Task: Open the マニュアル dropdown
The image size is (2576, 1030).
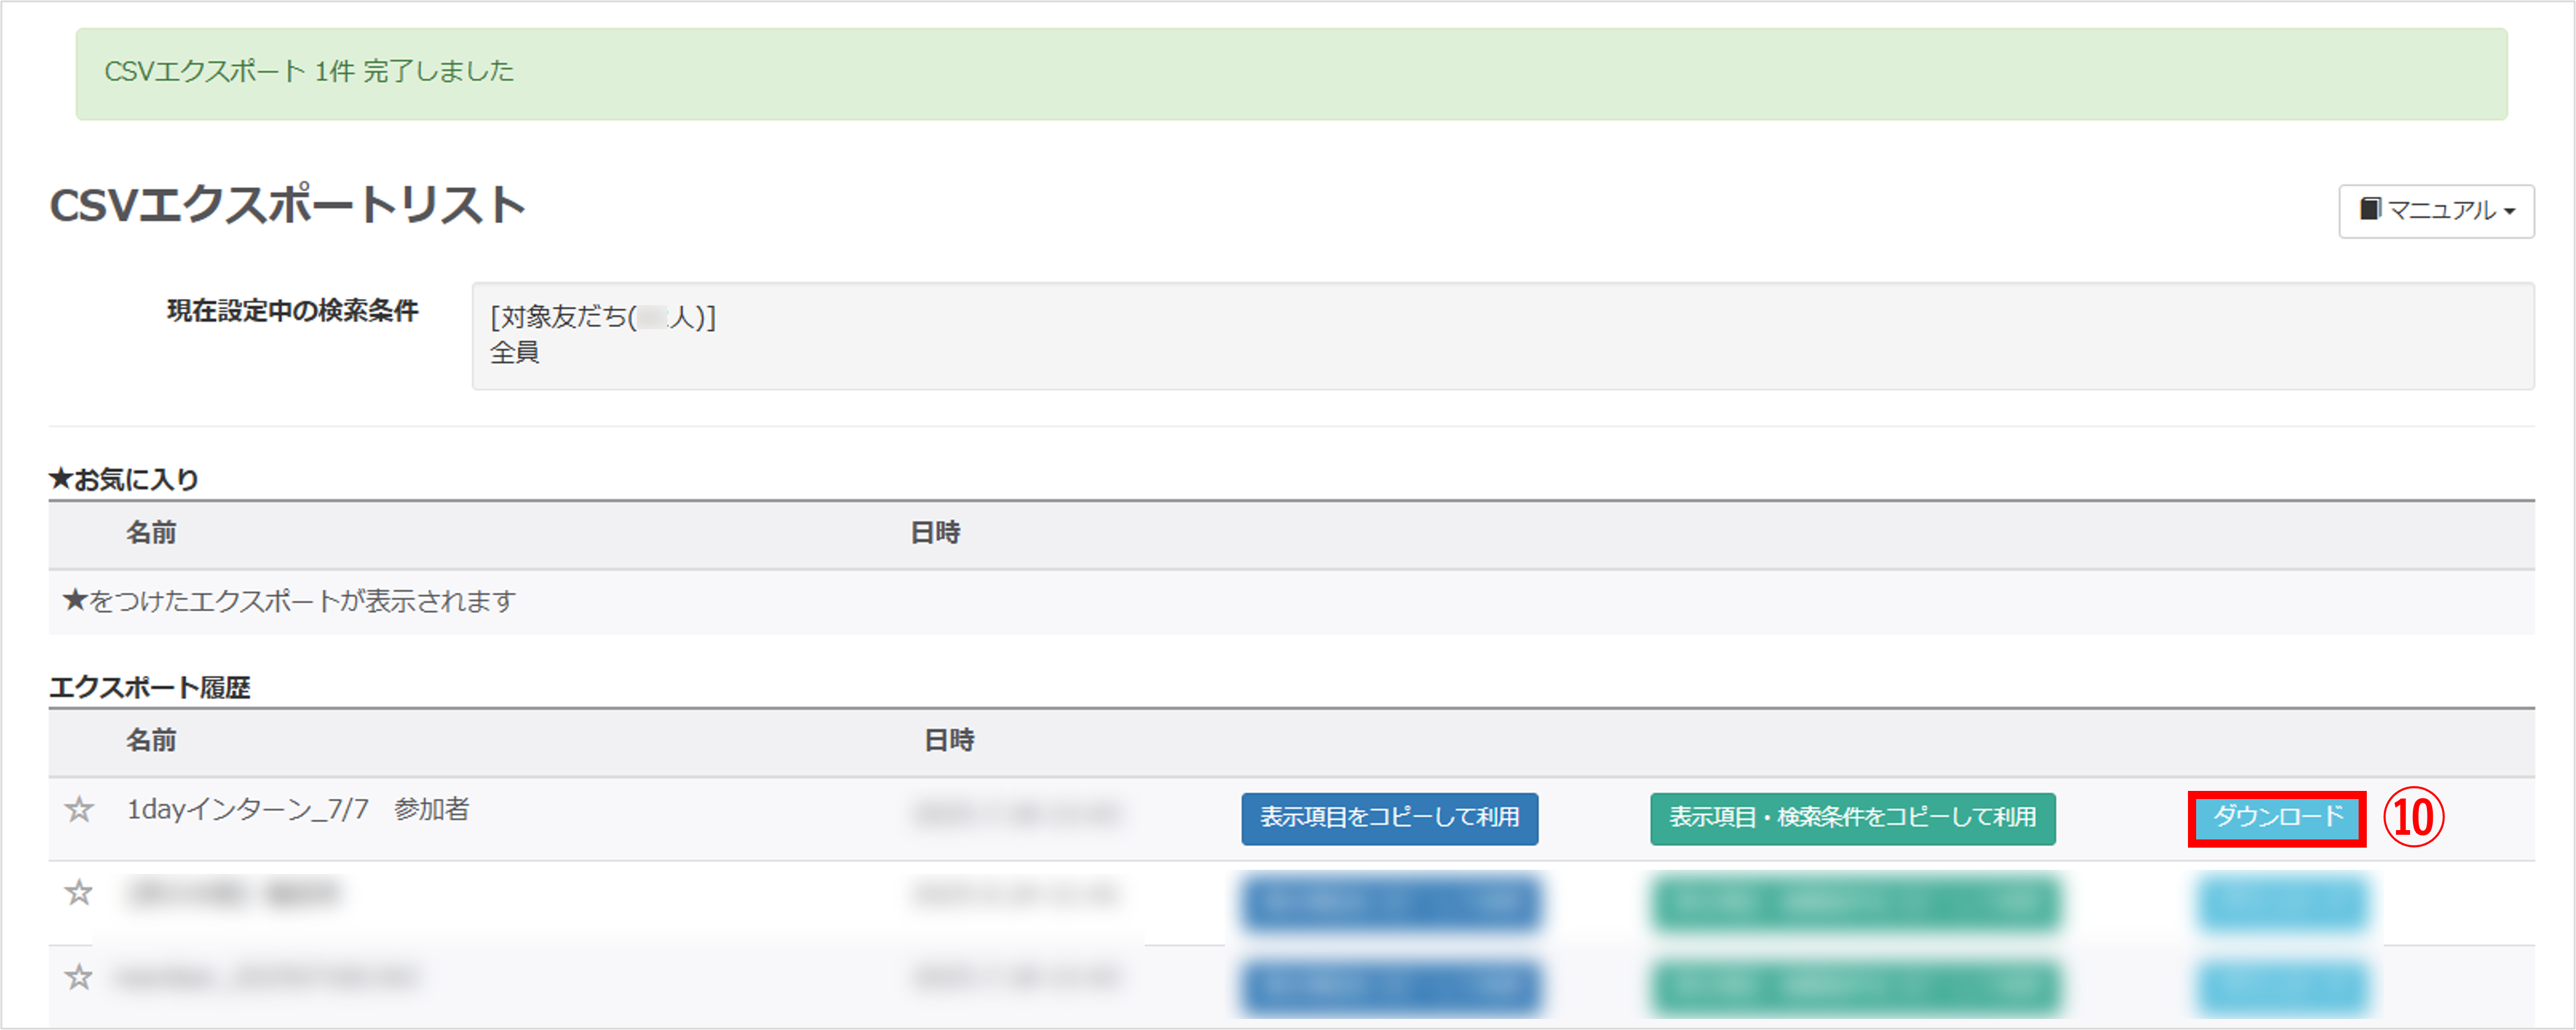Action: click(x=2436, y=210)
